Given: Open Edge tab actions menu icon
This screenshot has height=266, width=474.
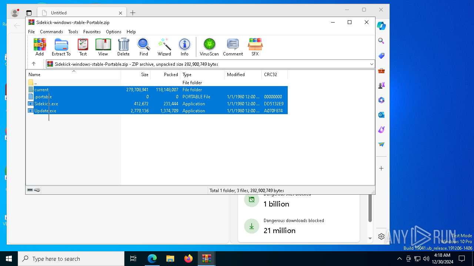Looking at the screenshot, I should (29, 13).
